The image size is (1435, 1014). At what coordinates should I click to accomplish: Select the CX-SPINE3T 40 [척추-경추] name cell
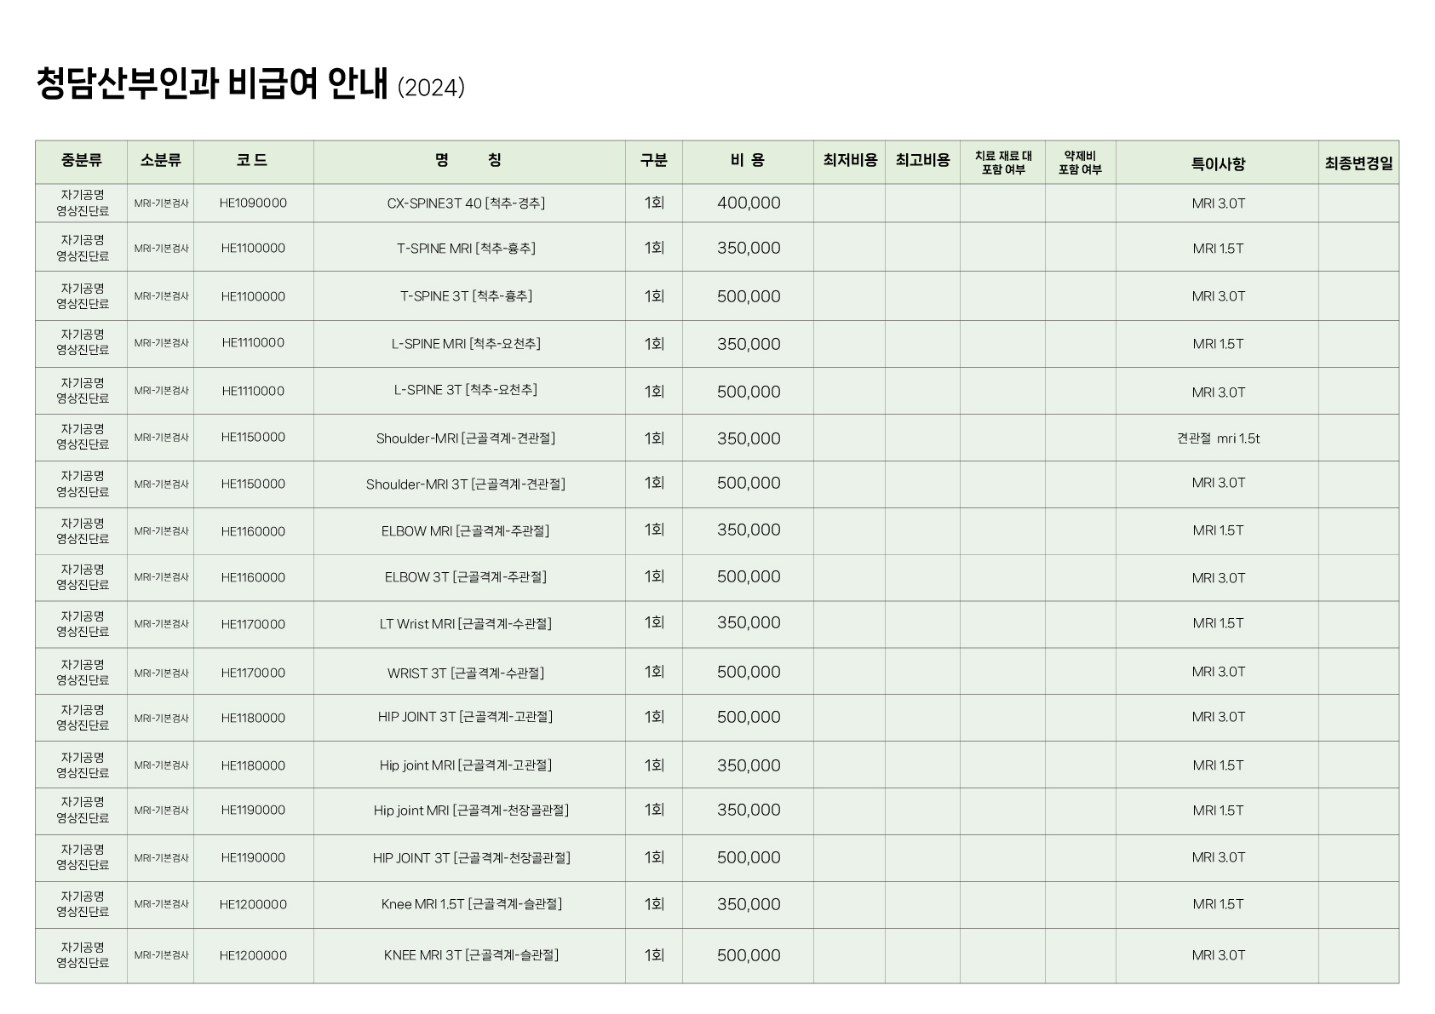coord(466,203)
